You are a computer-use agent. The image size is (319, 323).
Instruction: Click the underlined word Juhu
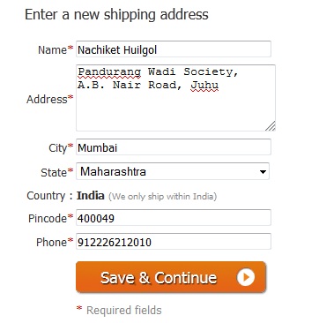click(204, 86)
